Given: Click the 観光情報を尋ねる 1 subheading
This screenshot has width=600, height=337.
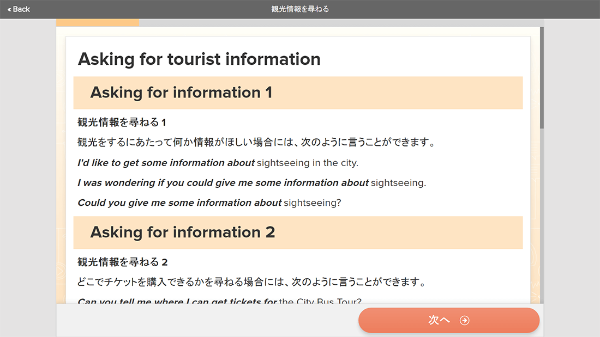Looking at the screenshot, I should (x=122, y=122).
